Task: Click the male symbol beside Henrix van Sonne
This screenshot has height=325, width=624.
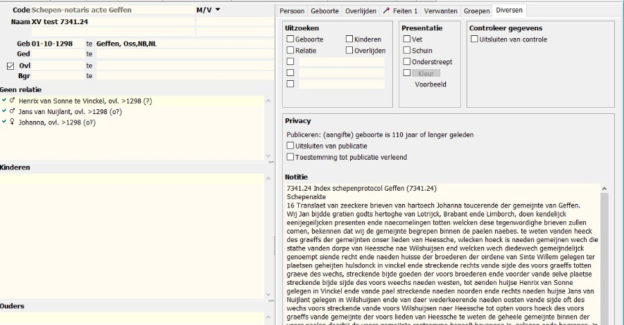Action: pyautogui.click(x=12, y=101)
